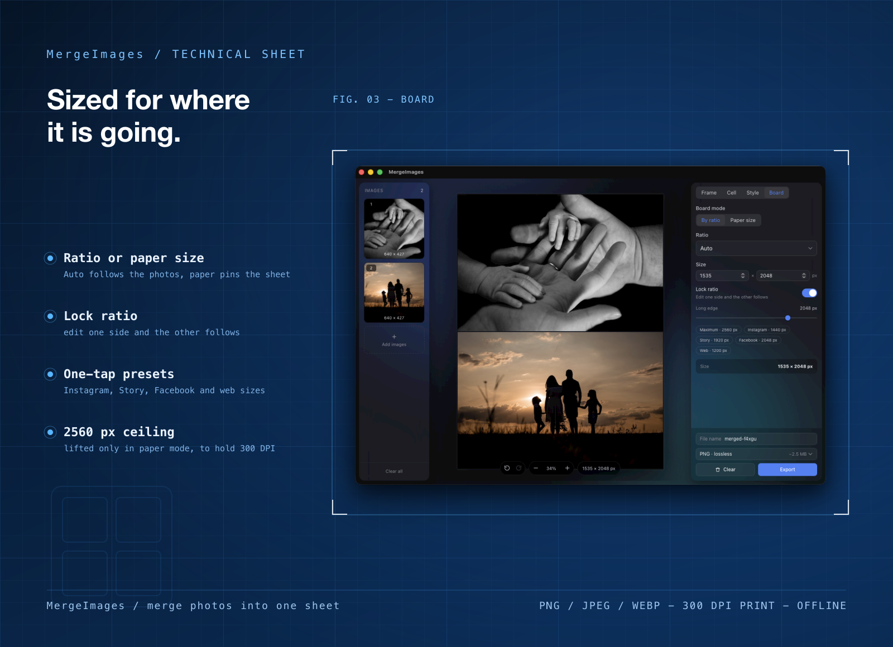Screen dimensions: 893x647
Task: Switch to the Board tab
Action: tap(776, 192)
